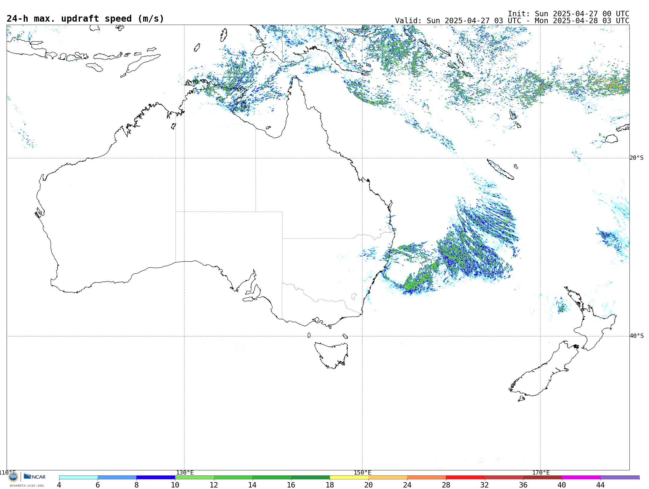The height and width of the screenshot is (489, 649).
Task: Select the light blue 6–8 m/s swatch
Action: 117,478
